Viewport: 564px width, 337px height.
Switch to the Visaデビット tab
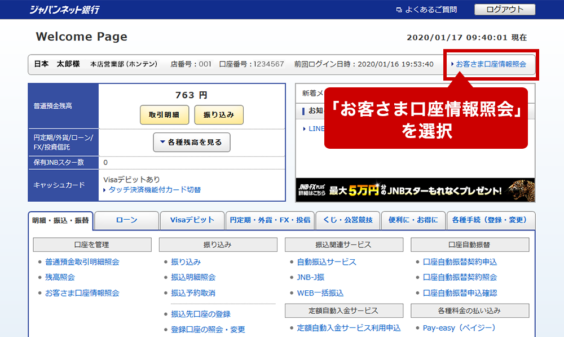[192, 220]
